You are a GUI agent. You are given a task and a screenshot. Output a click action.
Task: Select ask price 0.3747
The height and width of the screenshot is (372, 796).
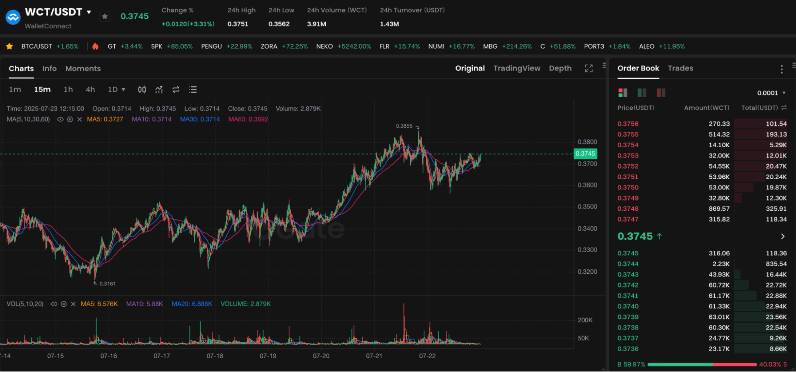pos(628,219)
